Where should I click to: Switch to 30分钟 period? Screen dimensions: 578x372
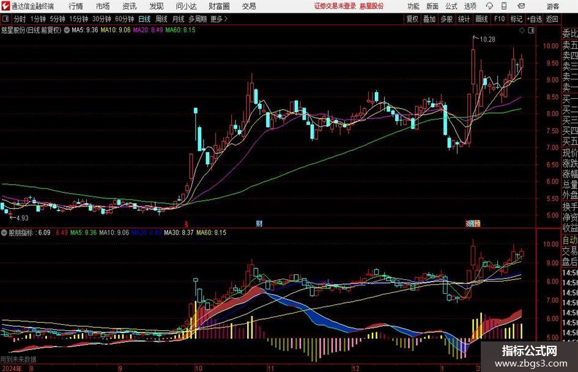click(102, 19)
